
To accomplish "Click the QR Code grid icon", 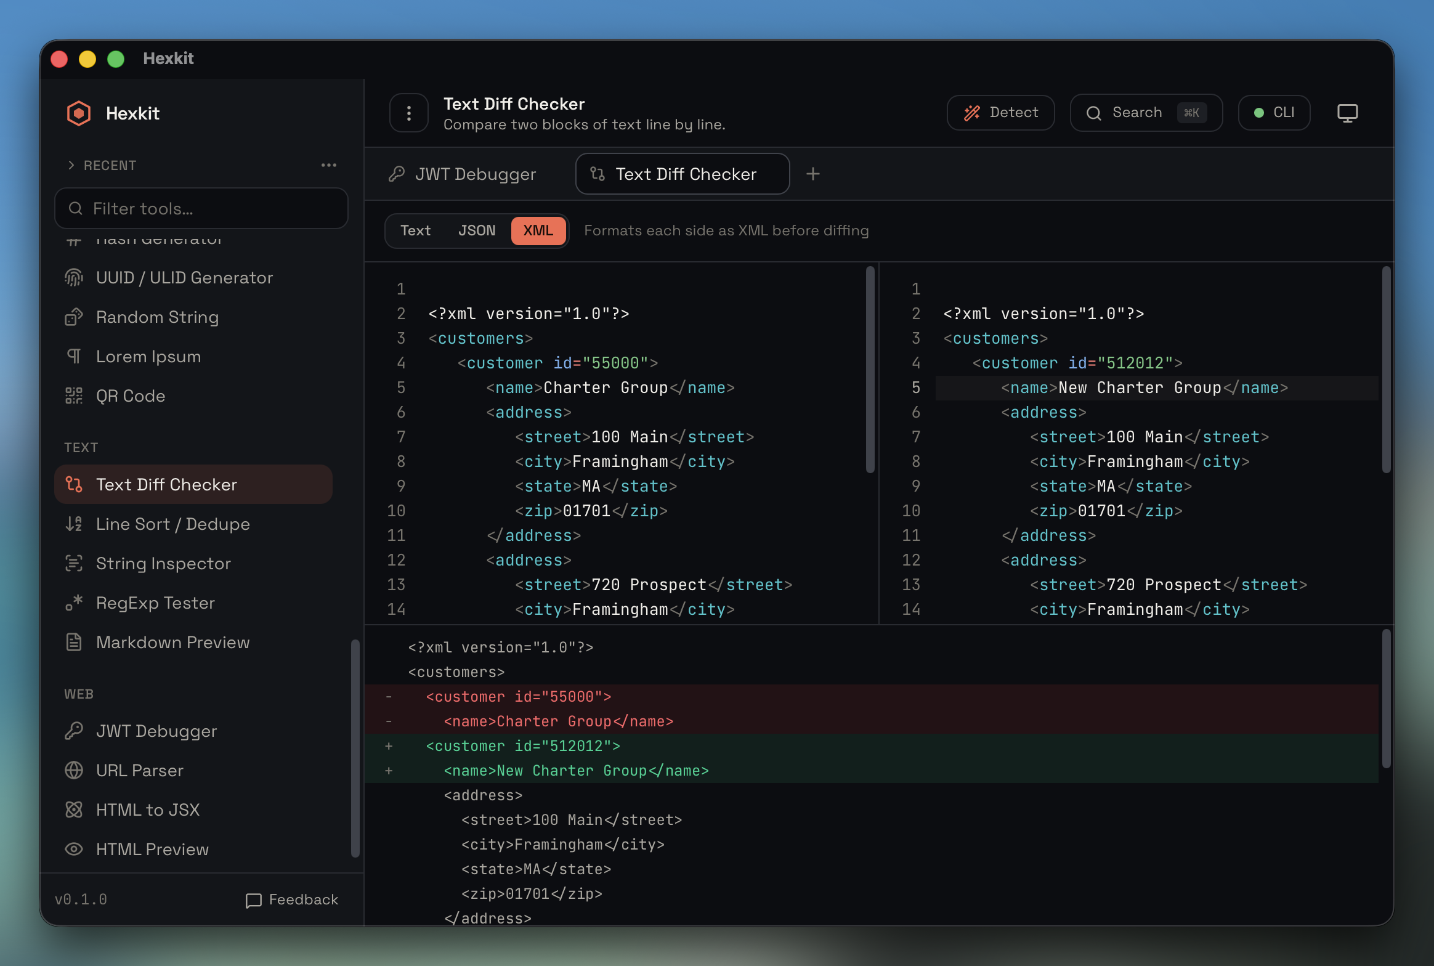I will point(74,396).
